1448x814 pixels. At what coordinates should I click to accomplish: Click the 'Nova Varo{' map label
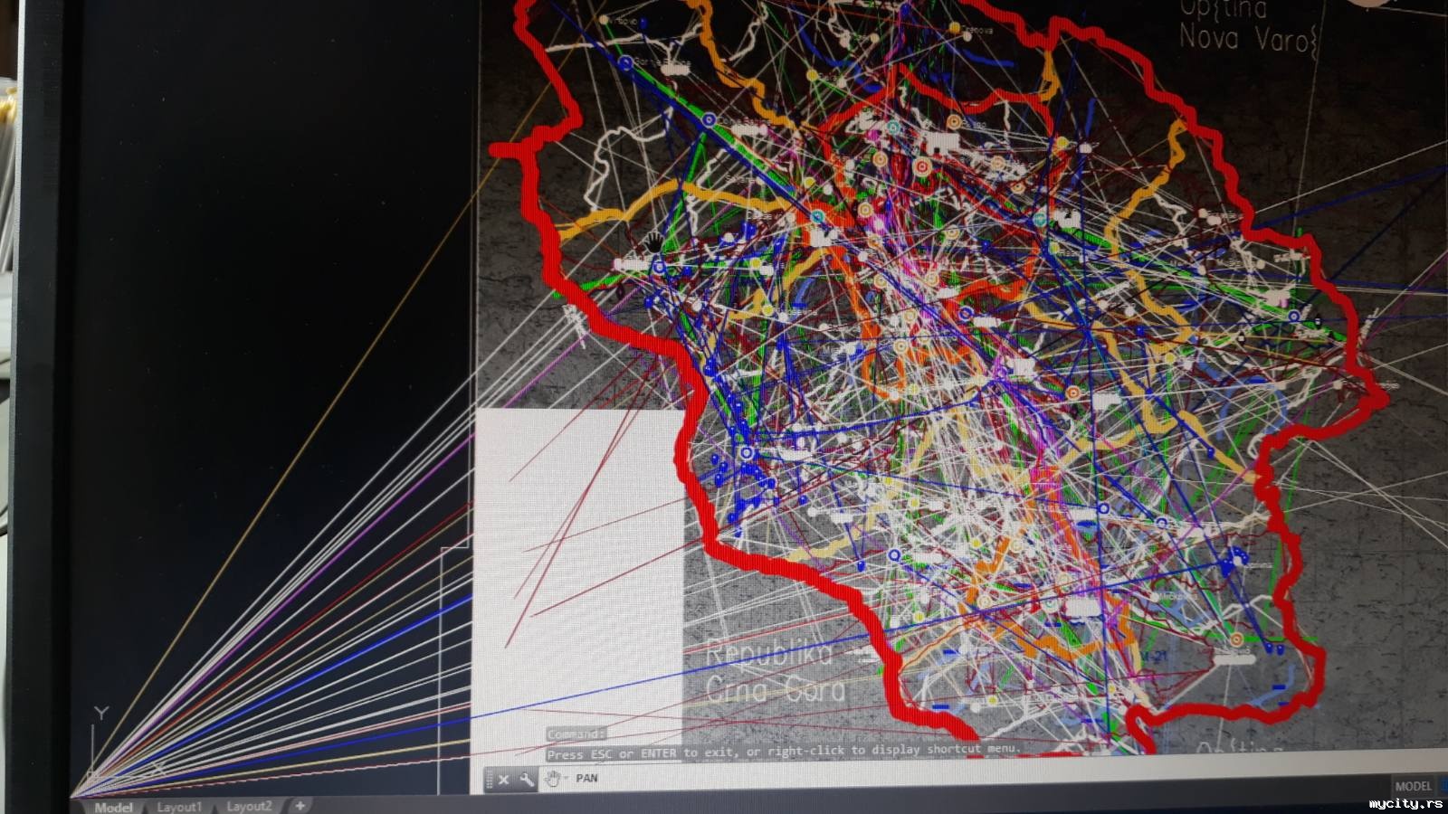1249,37
